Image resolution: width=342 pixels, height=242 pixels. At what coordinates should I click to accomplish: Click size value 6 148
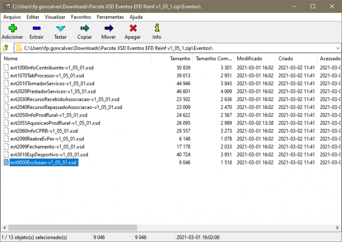pyautogui.click(x=185, y=139)
